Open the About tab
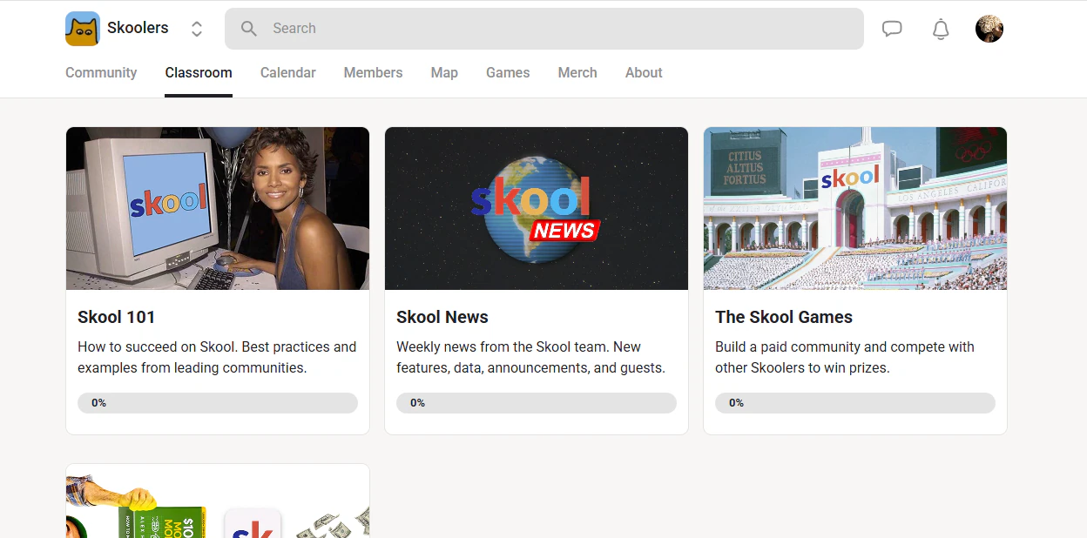The image size is (1087, 538). tap(644, 73)
